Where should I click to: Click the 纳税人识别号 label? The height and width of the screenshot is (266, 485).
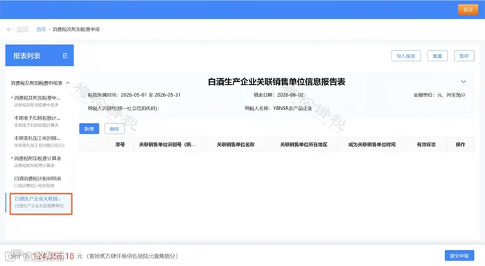click(x=123, y=108)
